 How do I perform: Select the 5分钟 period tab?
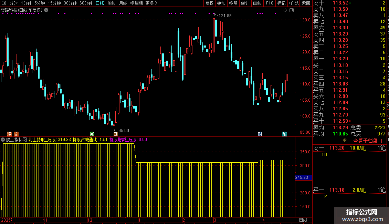[40, 3]
